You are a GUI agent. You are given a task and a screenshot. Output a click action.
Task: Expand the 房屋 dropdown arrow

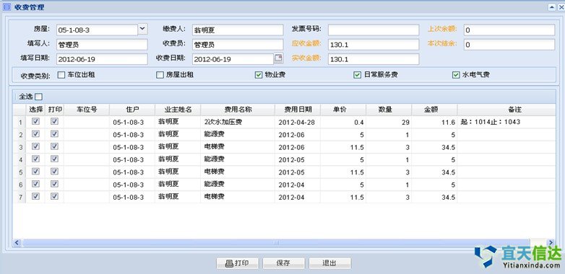(142, 29)
